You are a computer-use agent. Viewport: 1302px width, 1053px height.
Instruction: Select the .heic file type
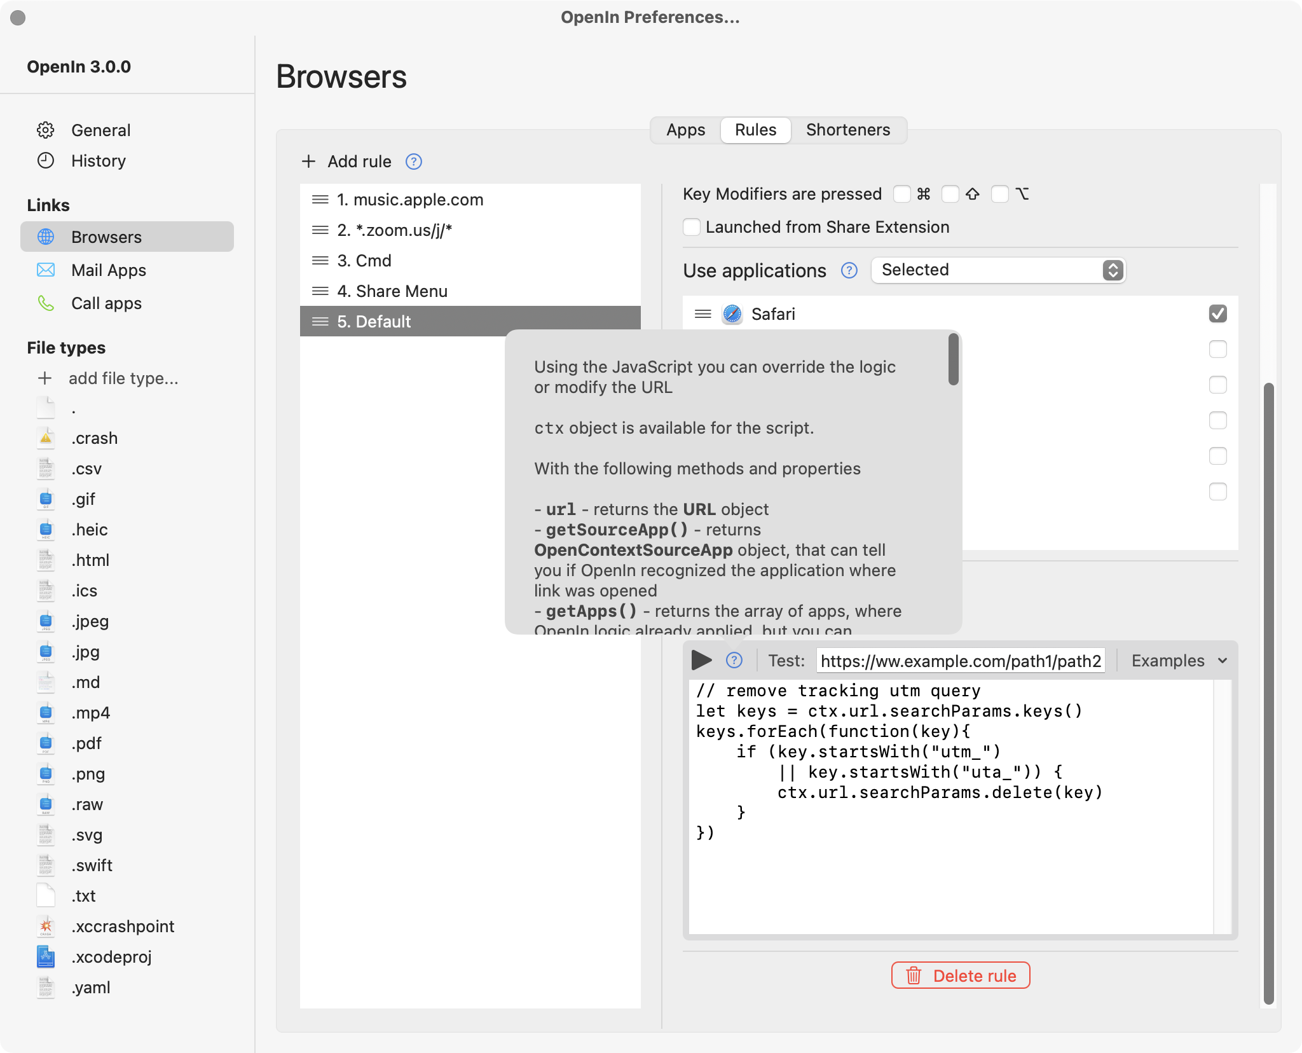click(x=89, y=529)
